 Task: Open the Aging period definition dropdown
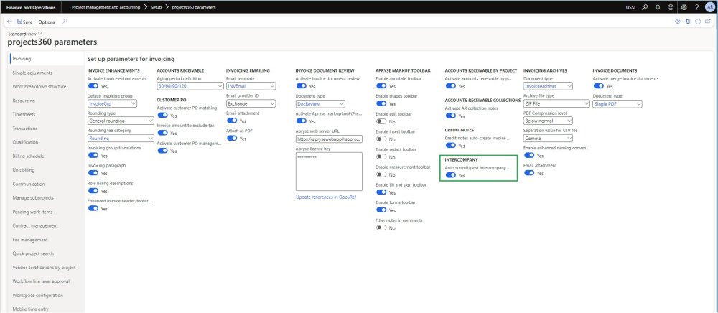pyautogui.click(x=190, y=86)
